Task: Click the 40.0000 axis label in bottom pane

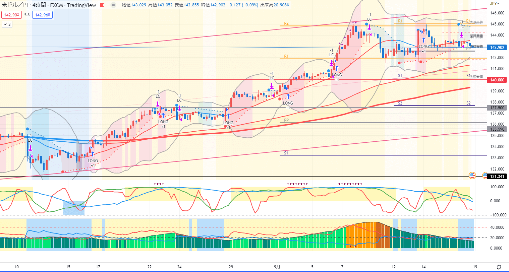Action: 497,227
